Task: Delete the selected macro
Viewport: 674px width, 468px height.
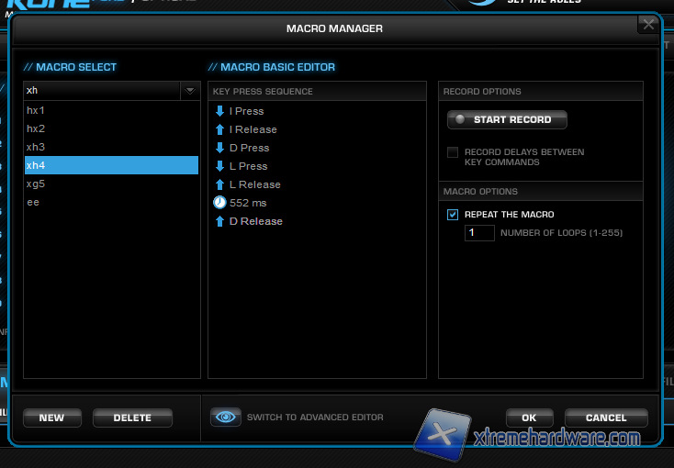Action: tap(132, 418)
